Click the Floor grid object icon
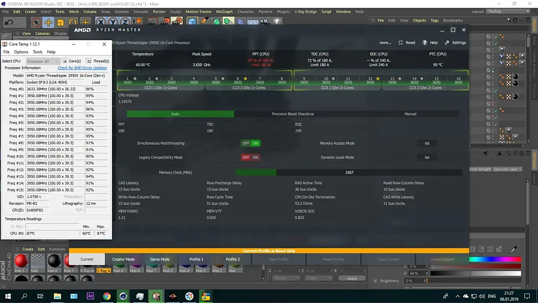The width and height of the screenshot is (538, 303). coord(253,22)
